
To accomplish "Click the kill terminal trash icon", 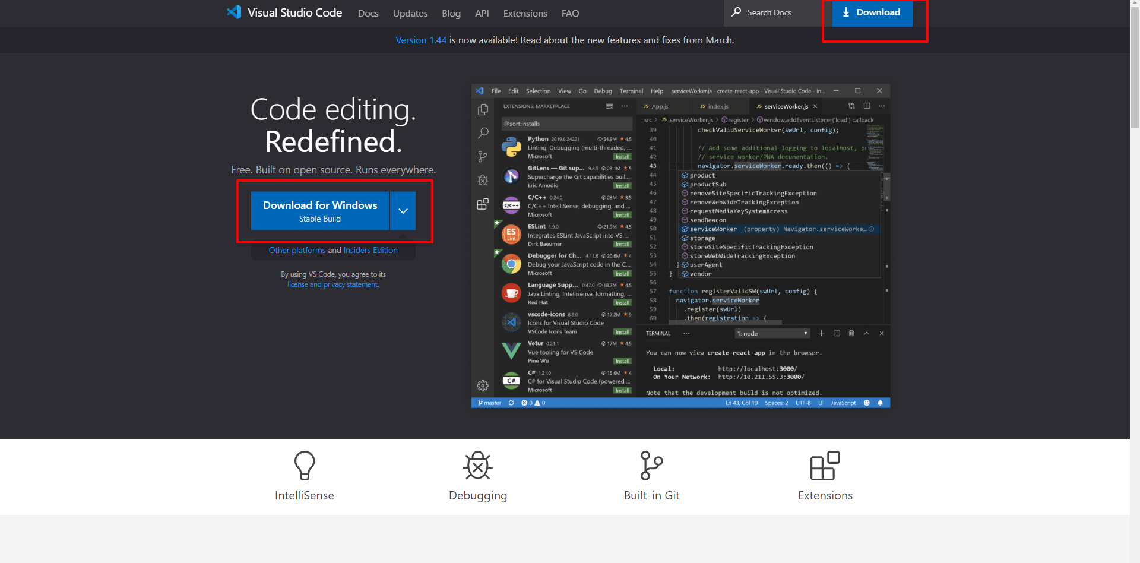I will (851, 333).
